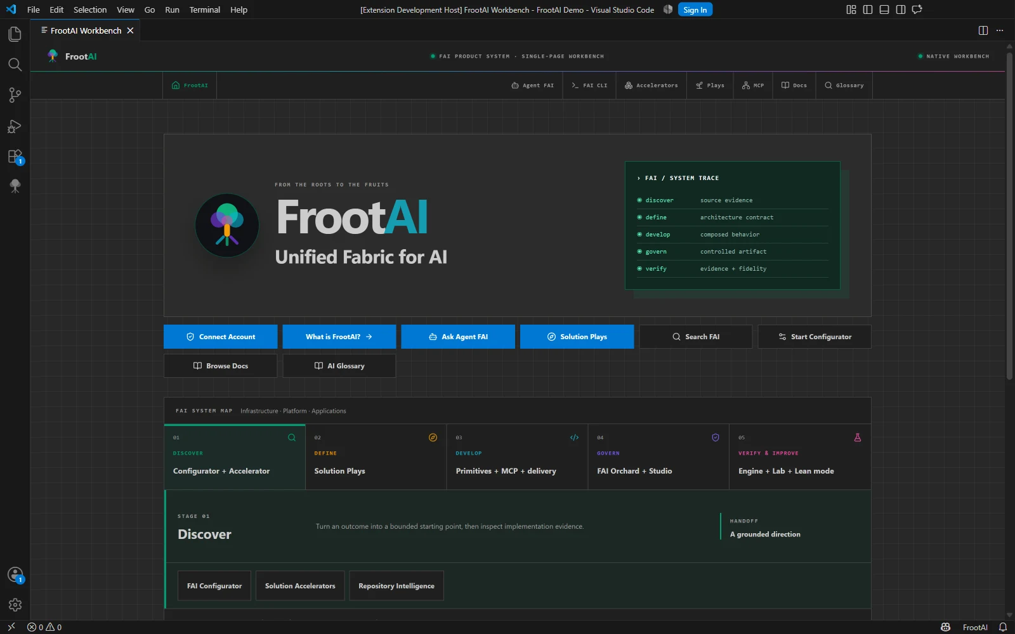Open the Run menu
Screen dimensions: 1015x634
coord(172,10)
